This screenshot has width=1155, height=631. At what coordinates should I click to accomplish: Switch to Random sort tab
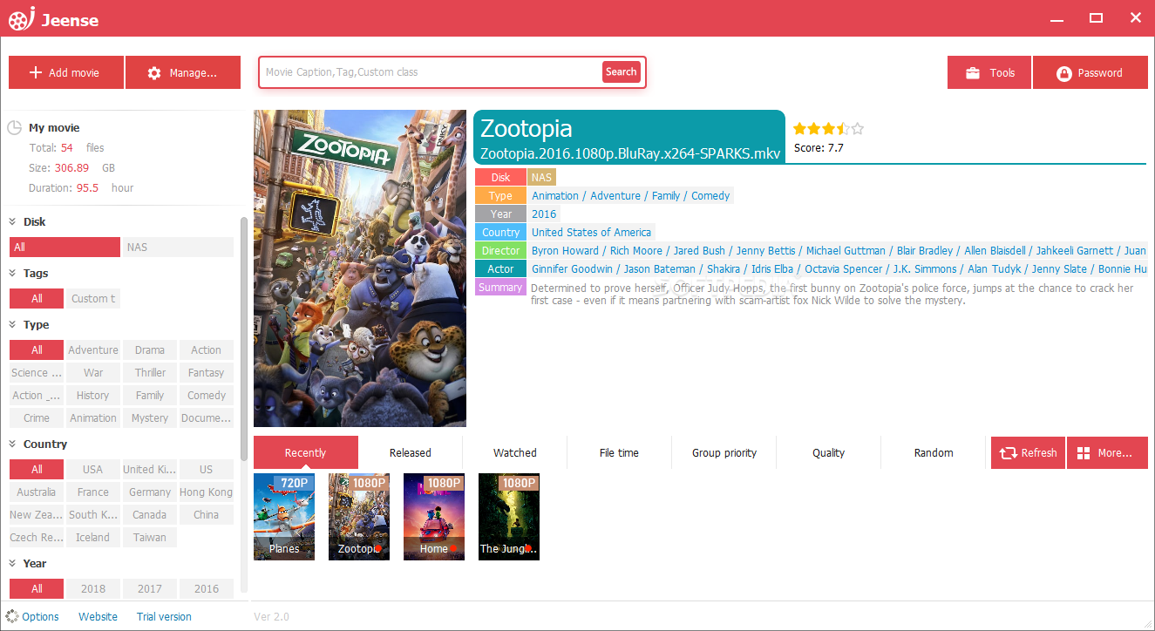point(934,452)
